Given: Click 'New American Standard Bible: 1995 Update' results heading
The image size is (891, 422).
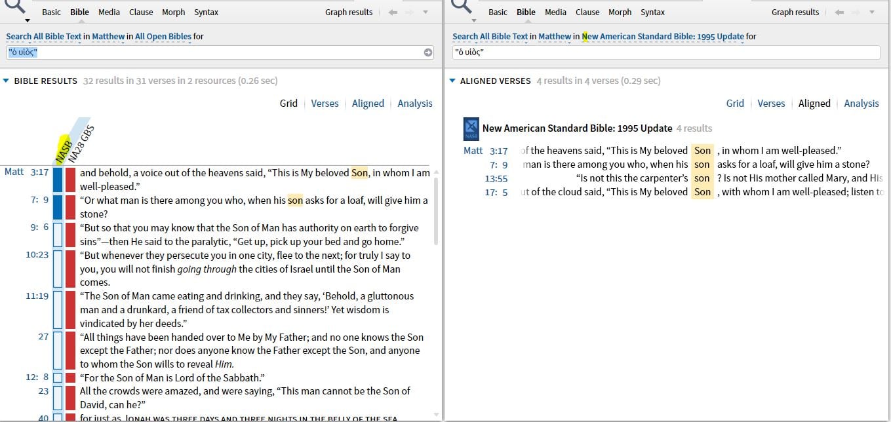Looking at the screenshot, I should (x=577, y=128).
